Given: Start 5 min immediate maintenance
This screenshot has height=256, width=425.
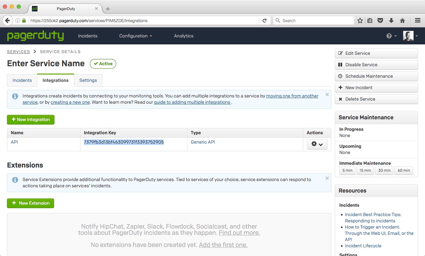Looking at the screenshot, I should click(x=347, y=170).
